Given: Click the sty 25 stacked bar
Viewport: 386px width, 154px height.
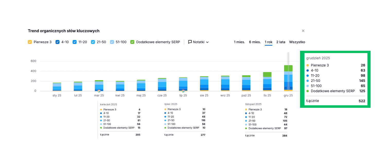Looking at the screenshot, I should [57, 87].
